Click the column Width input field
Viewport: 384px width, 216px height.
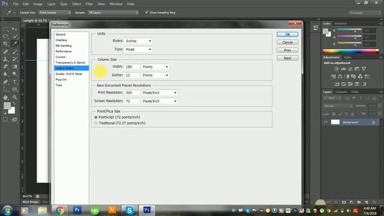click(x=132, y=67)
